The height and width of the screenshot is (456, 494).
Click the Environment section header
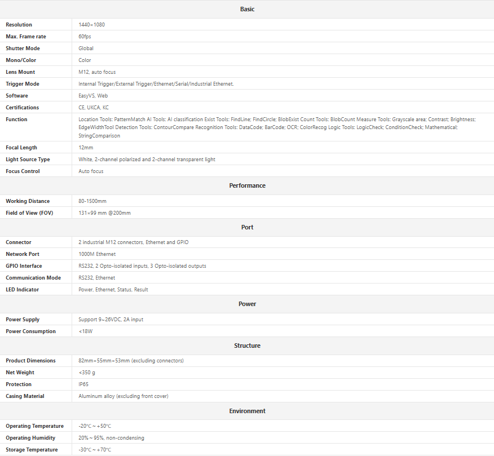247,411
